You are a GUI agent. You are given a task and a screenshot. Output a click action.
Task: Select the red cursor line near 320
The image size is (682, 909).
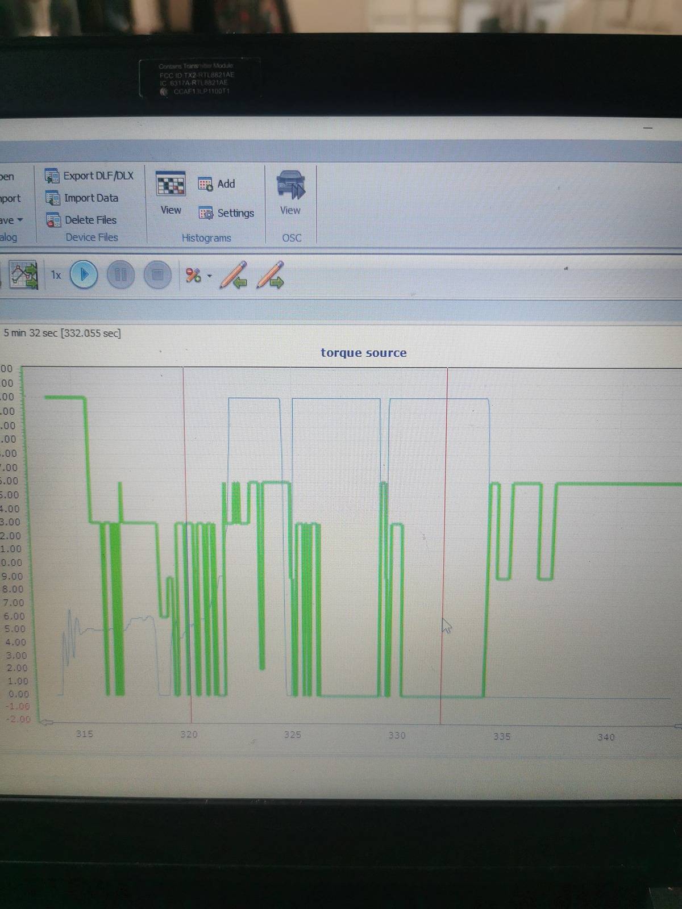point(187,545)
